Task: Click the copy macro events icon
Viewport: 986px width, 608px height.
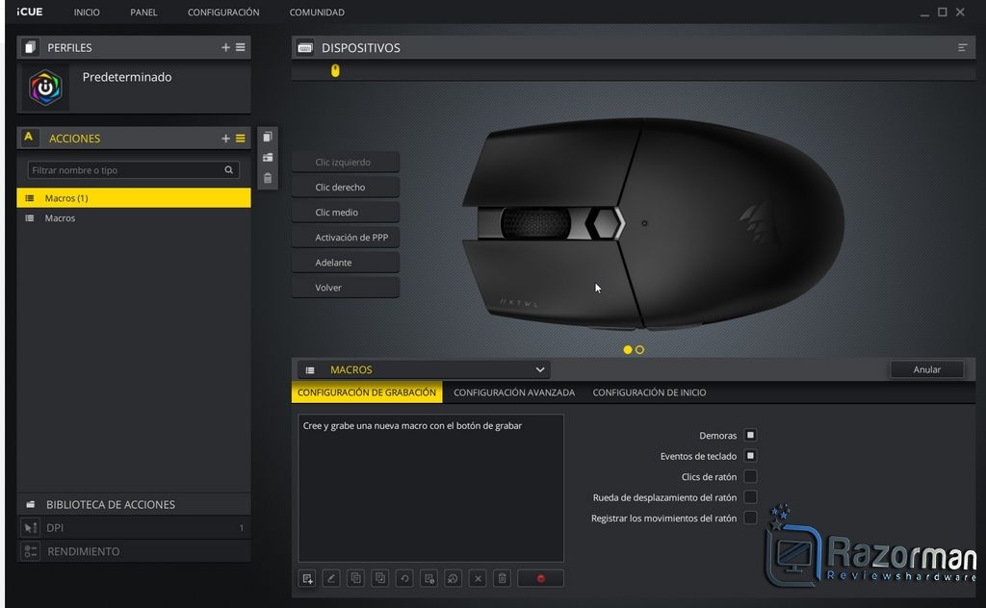Action: 356,578
